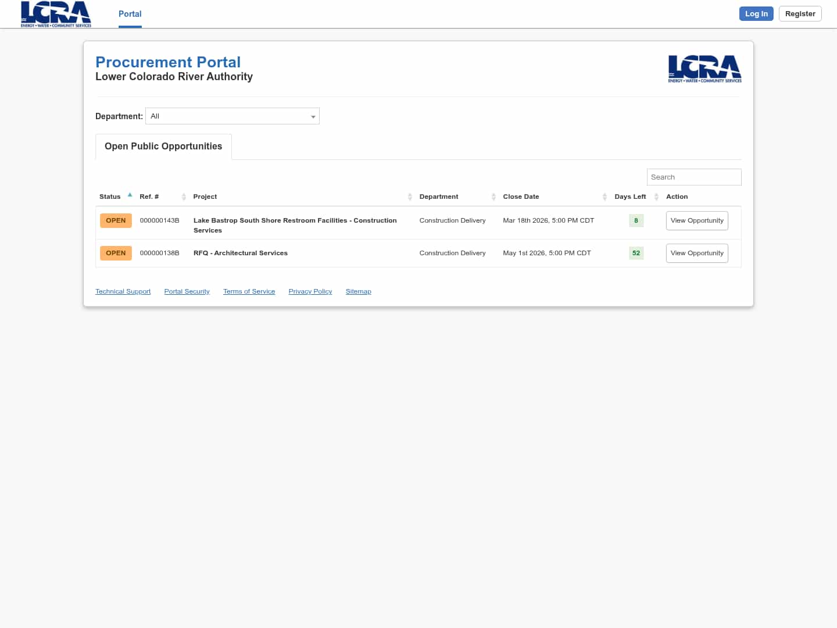The image size is (837, 628).
Task: Click the LCRA logo inside the Procurement Portal header
Action: coord(704,69)
